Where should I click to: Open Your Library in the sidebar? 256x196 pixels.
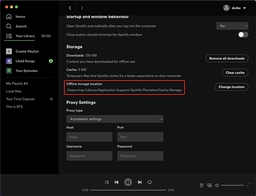(25, 36)
